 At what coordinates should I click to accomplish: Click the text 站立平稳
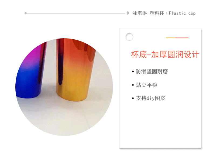pyautogui.click(x=147, y=85)
